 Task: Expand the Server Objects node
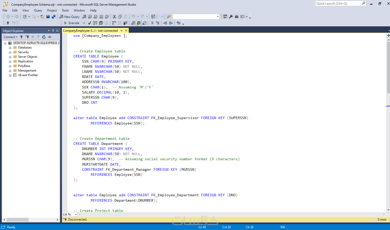(x=10, y=57)
